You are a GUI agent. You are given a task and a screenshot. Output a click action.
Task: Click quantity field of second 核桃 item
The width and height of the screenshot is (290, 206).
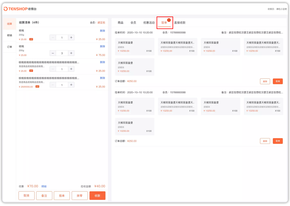pyautogui.click(x=62, y=53)
